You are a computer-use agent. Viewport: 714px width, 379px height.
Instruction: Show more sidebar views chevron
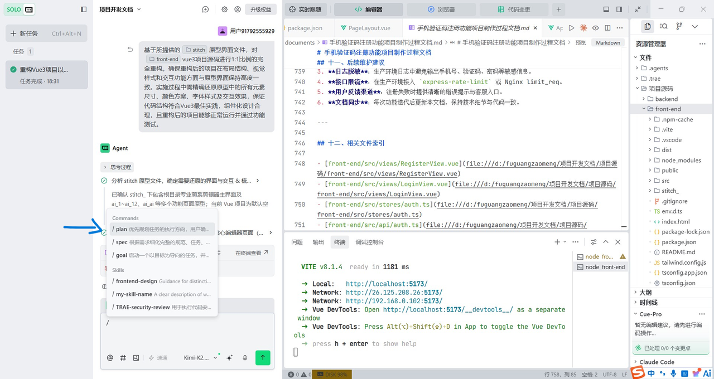coord(694,26)
